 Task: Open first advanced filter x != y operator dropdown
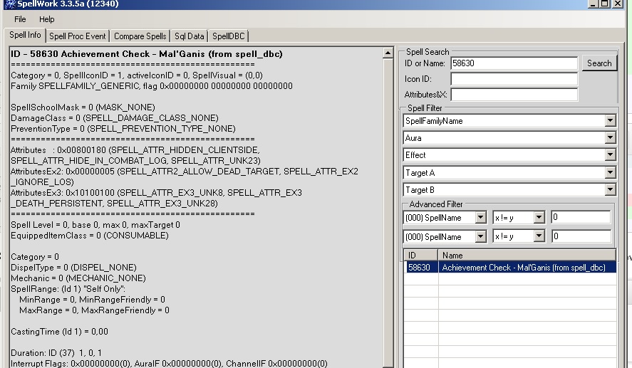pos(539,218)
